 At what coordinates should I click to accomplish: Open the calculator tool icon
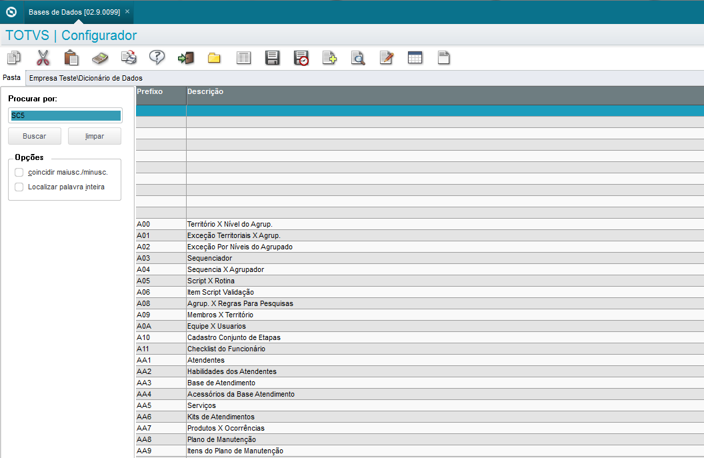[100, 58]
